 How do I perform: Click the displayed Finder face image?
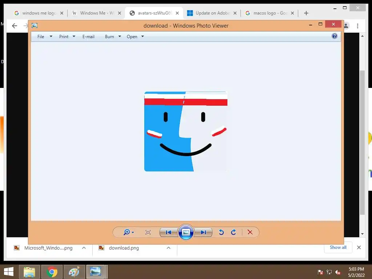[186, 132]
